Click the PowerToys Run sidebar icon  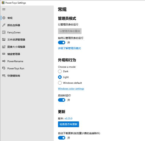tap(4, 68)
